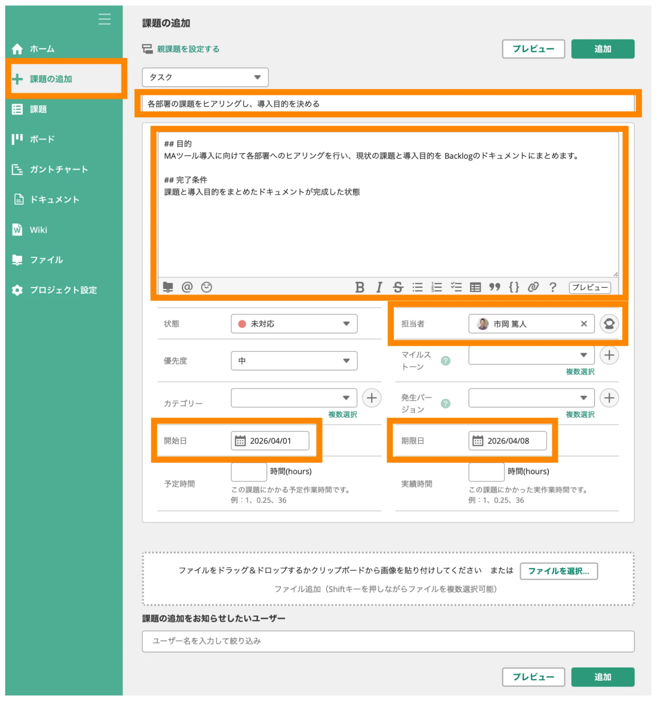Toggle bold formatting

[x=360, y=288]
